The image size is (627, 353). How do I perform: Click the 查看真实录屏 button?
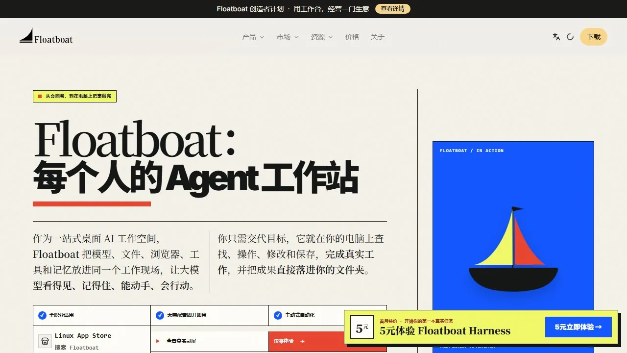210,341
